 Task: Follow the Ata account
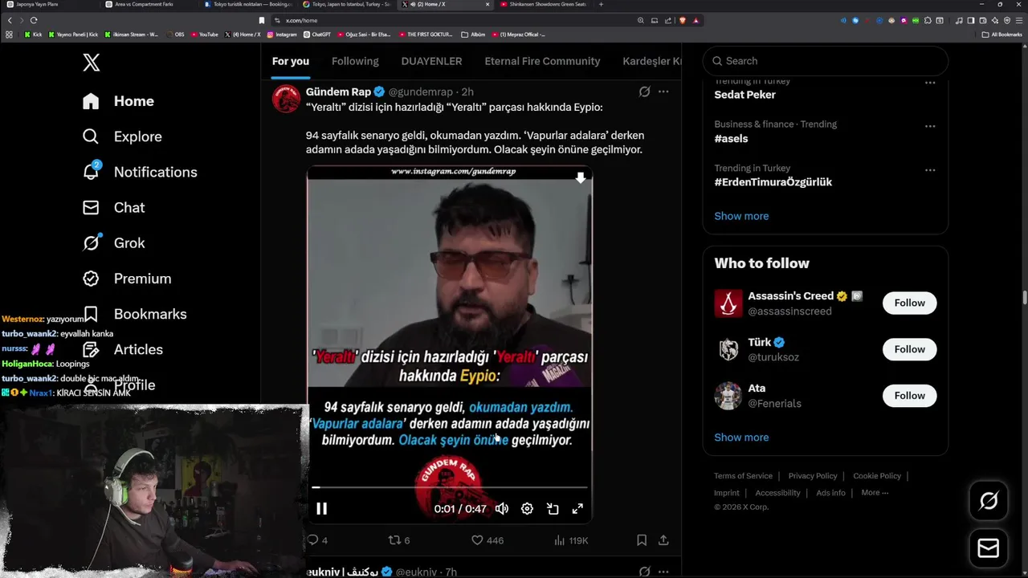click(x=909, y=396)
